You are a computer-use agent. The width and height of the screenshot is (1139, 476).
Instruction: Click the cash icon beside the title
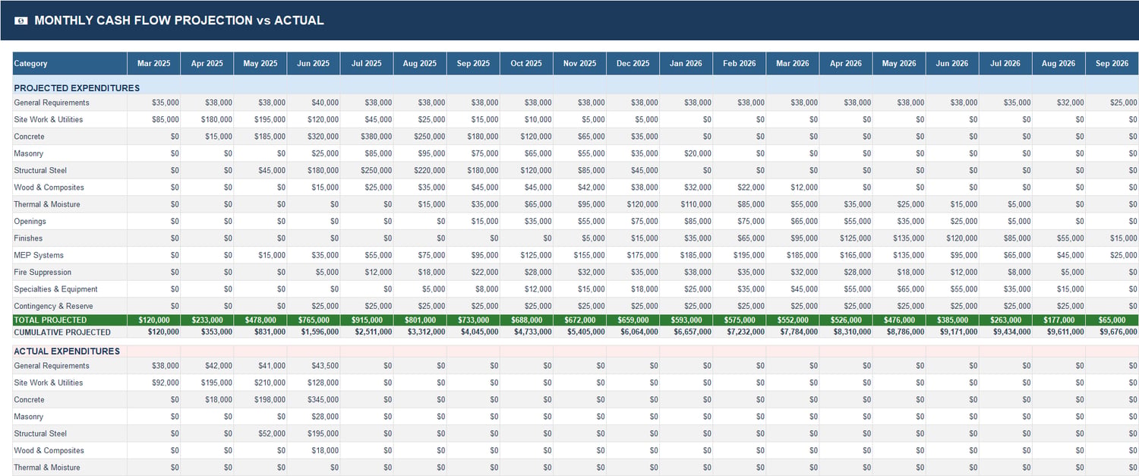[21, 20]
